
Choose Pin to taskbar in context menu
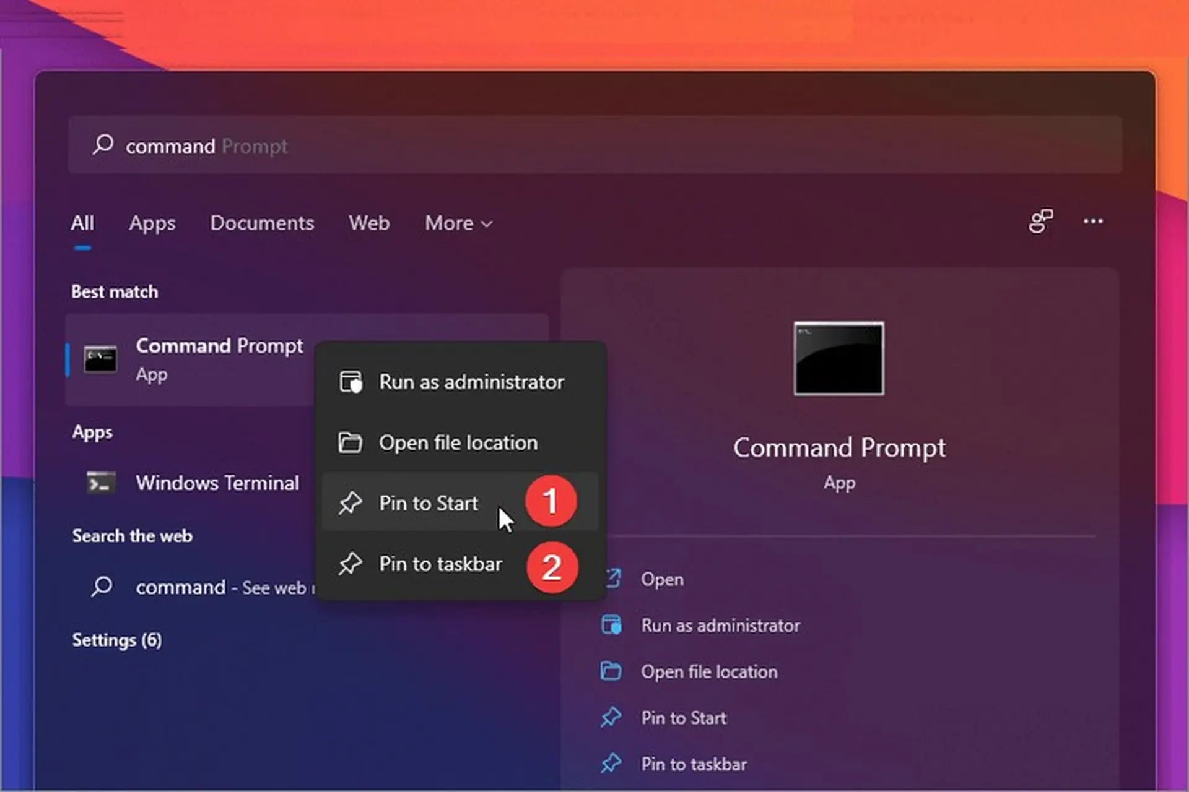[x=460, y=564]
